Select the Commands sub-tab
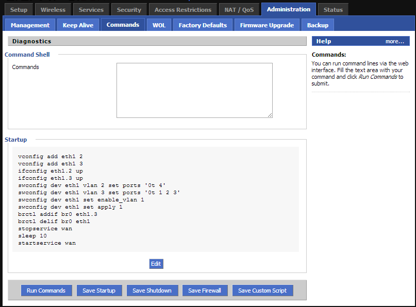 tap(123, 25)
